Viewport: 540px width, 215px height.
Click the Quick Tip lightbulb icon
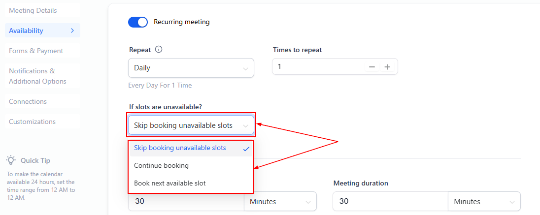coord(11,160)
